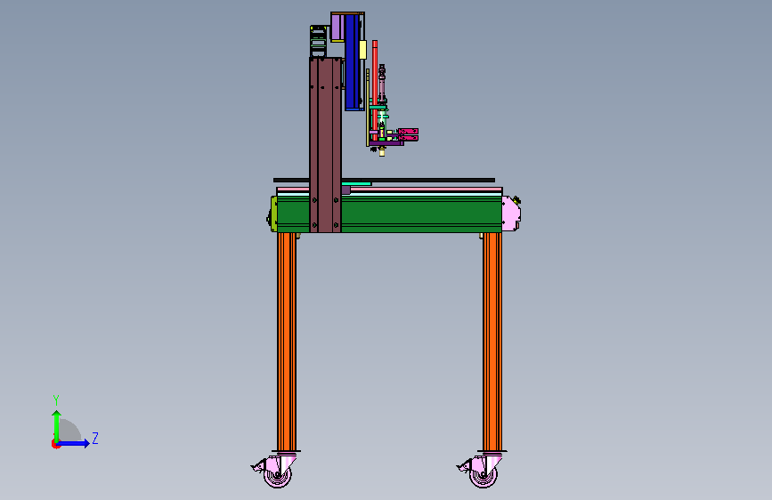Viewport: 772px width, 500px height.
Task: Click the blue Z axis arrow of the triad
Action: [x=74, y=443]
